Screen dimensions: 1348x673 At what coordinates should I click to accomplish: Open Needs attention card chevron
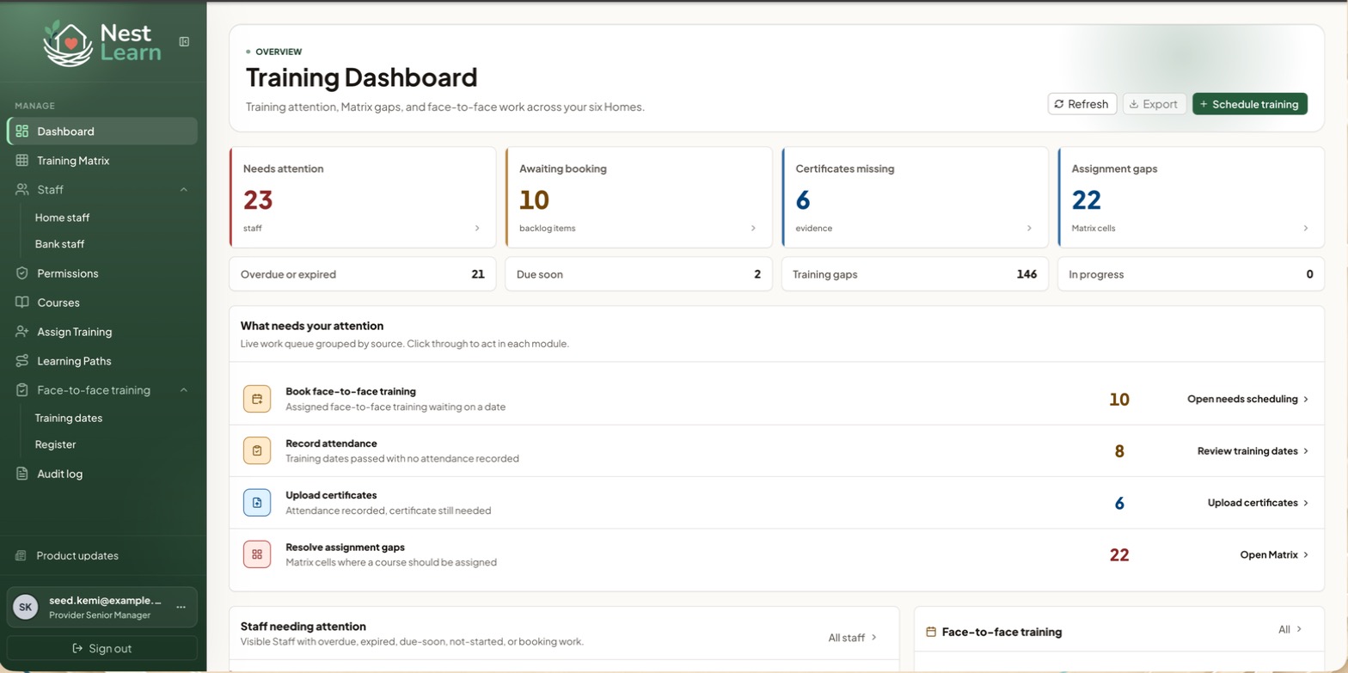click(x=478, y=229)
